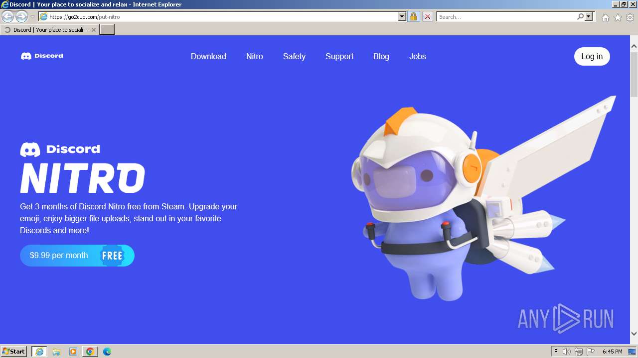
Task: Click the page scrollbar up arrow
Action: 634,46
